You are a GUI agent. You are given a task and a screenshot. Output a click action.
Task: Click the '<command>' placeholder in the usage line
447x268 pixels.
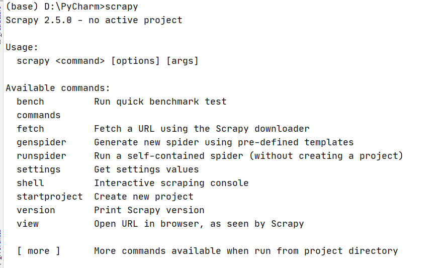80,61
